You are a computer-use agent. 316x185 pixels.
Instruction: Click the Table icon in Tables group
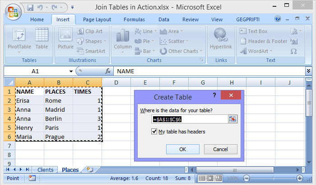(42, 38)
